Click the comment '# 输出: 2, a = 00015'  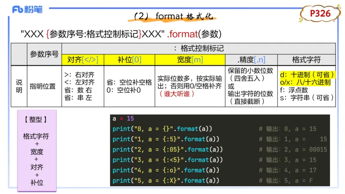click(x=293, y=149)
